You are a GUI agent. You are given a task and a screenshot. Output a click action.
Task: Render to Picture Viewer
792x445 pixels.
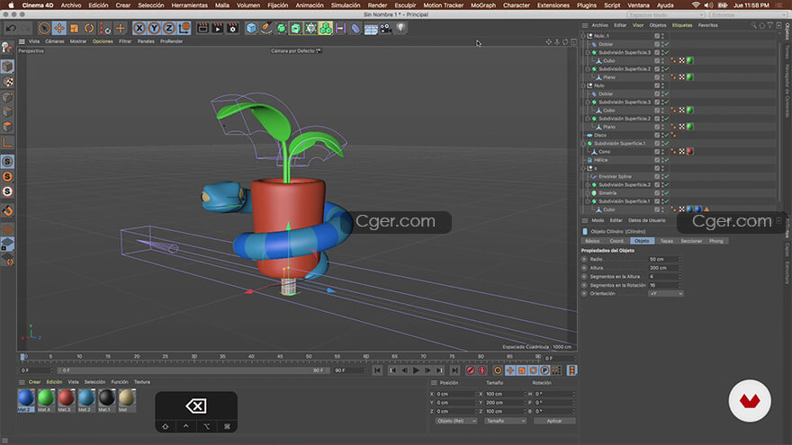point(218,28)
